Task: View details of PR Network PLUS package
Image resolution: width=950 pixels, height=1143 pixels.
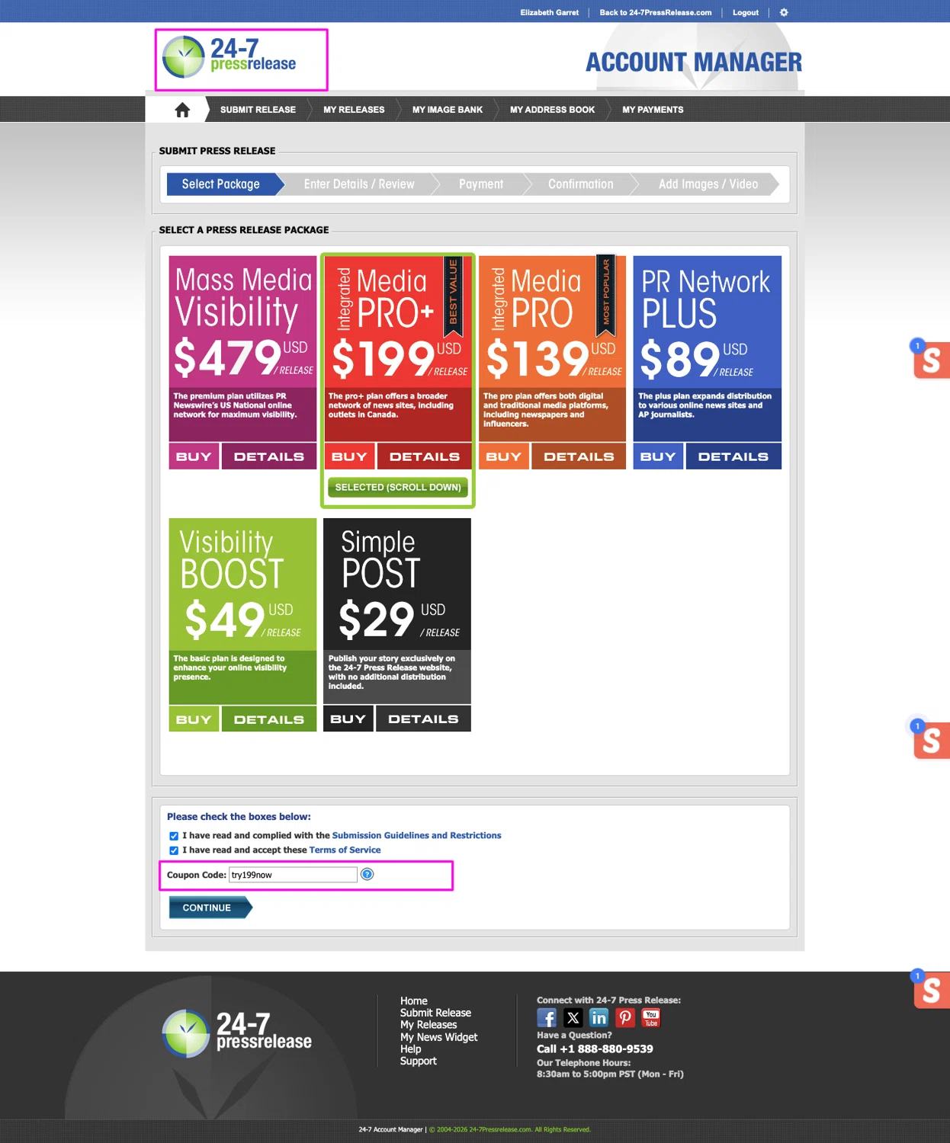Action: click(x=733, y=456)
